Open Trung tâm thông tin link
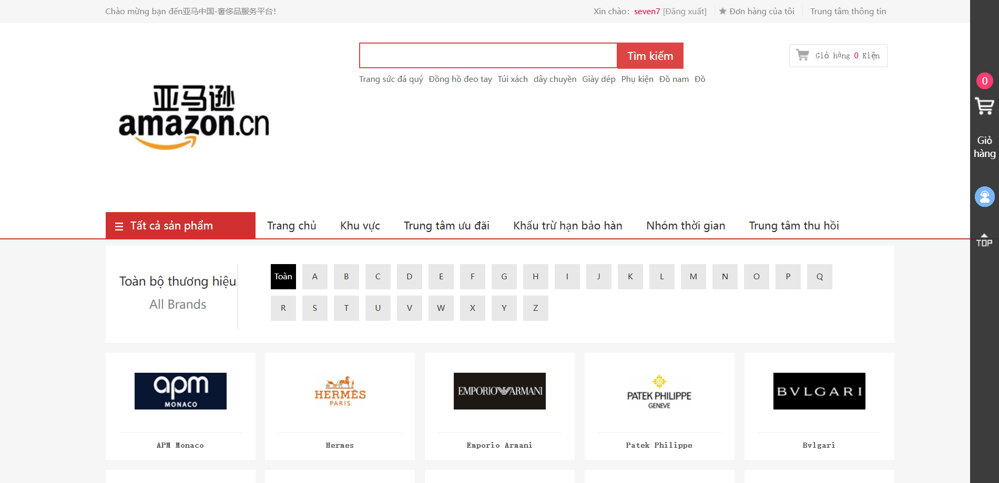This screenshot has height=483, width=999. point(848,11)
